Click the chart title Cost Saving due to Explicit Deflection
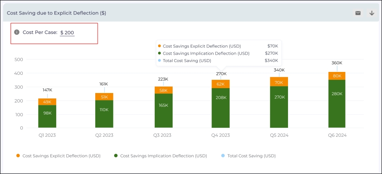The image size is (382, 174). coord(57,13)
